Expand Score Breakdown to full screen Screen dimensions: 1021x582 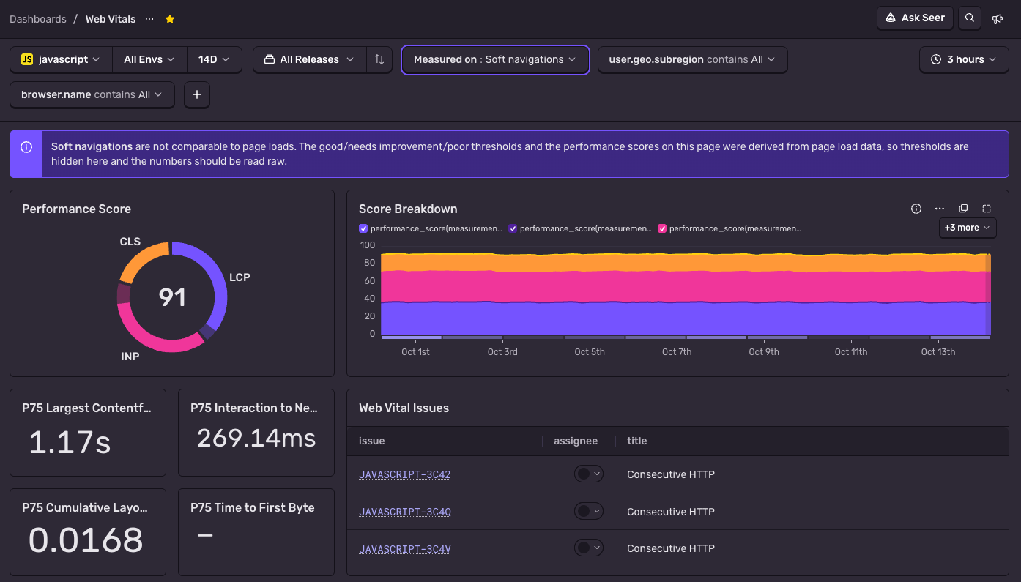pos(987,209)
